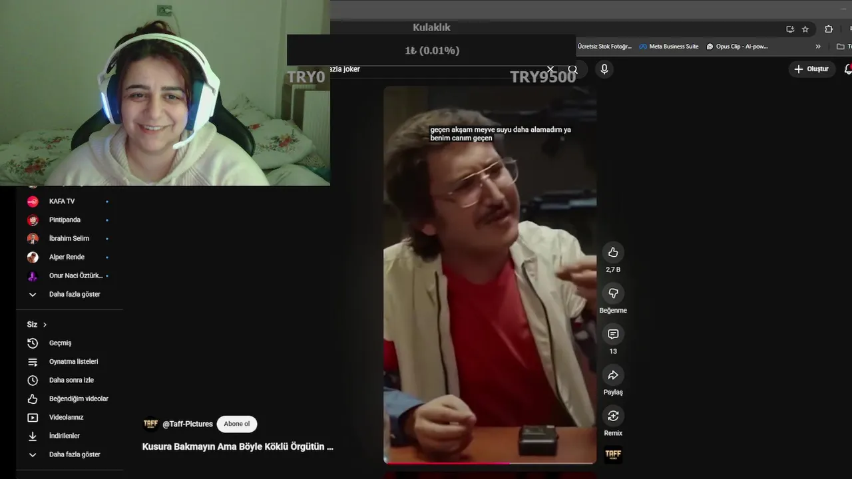Click comment count 13
The width and height of the screenshot is (852, 479).
[613, 351]
